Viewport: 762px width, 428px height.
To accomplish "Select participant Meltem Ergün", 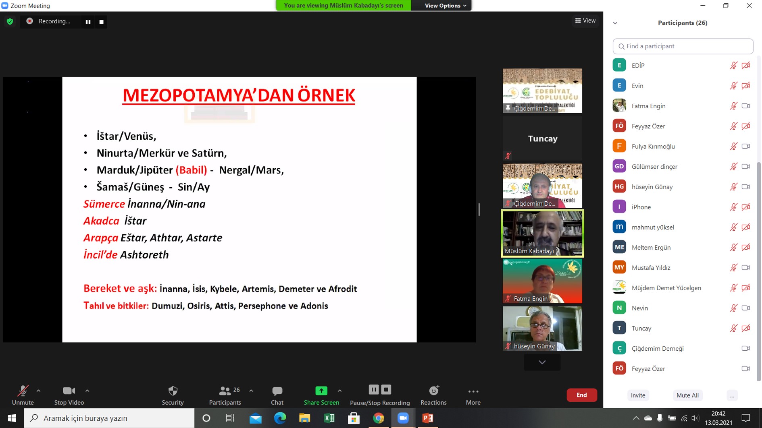I will tap(682, 247).
